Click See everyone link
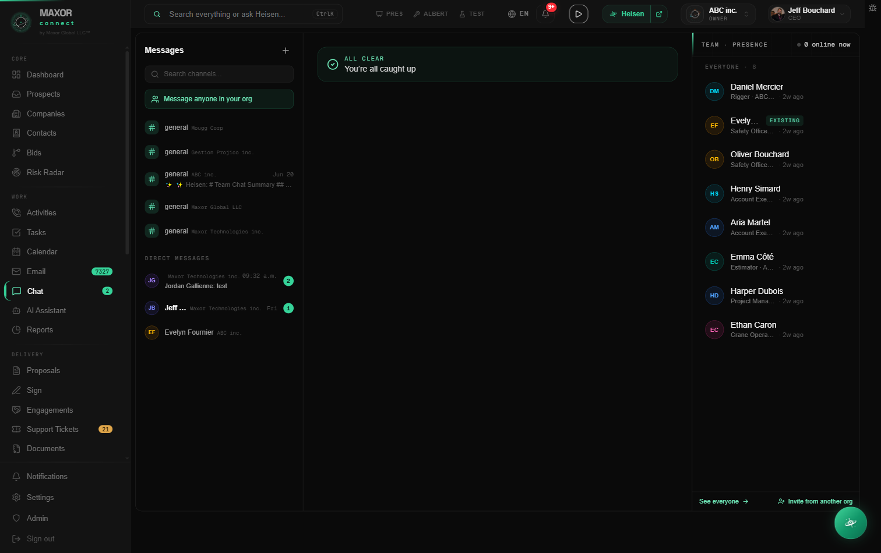This screenshot has width=881, height=553. (x=724, y=501)
